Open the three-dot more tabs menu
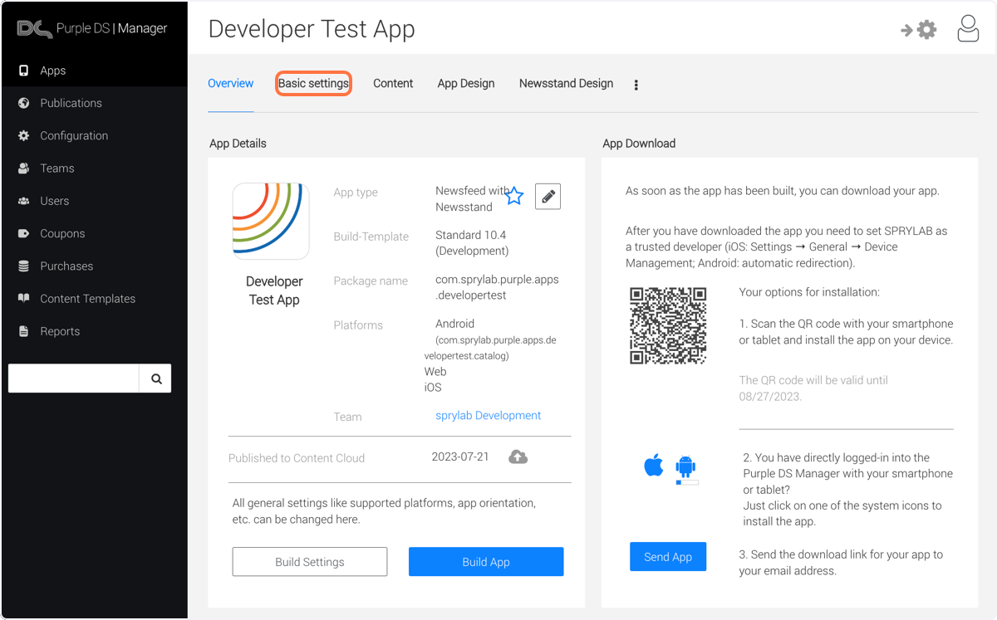 [636, 85]
